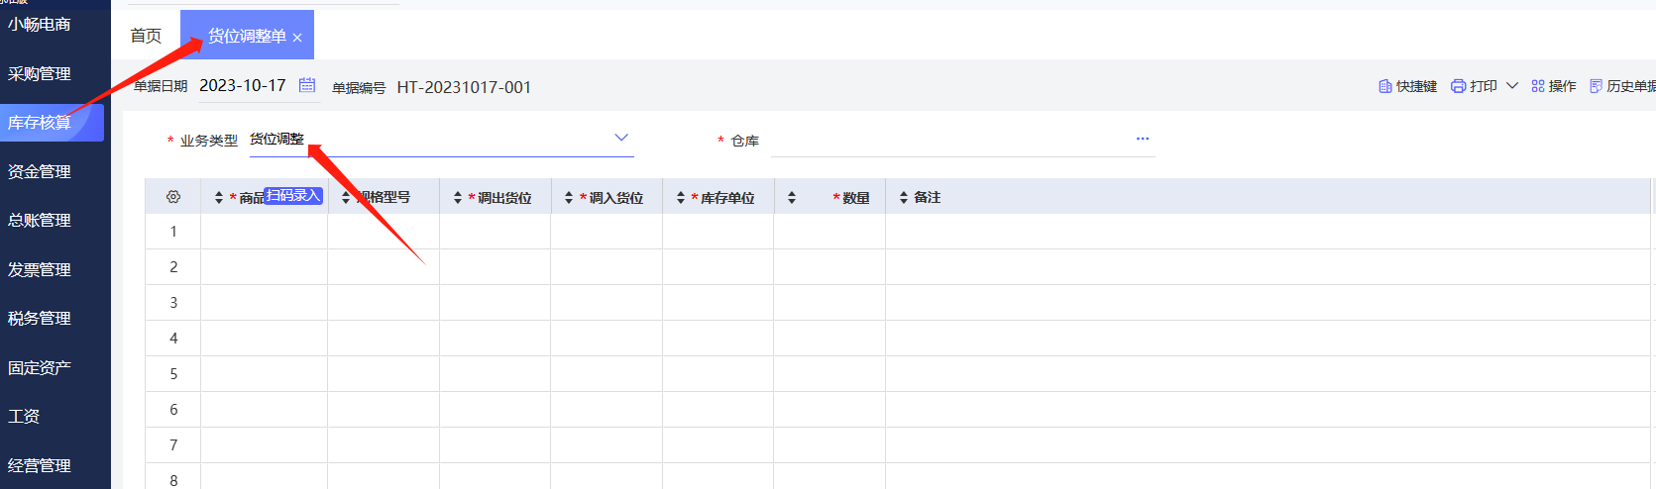
Task: Sort by 调出货位 column arrows
Action: pos(458,198)
